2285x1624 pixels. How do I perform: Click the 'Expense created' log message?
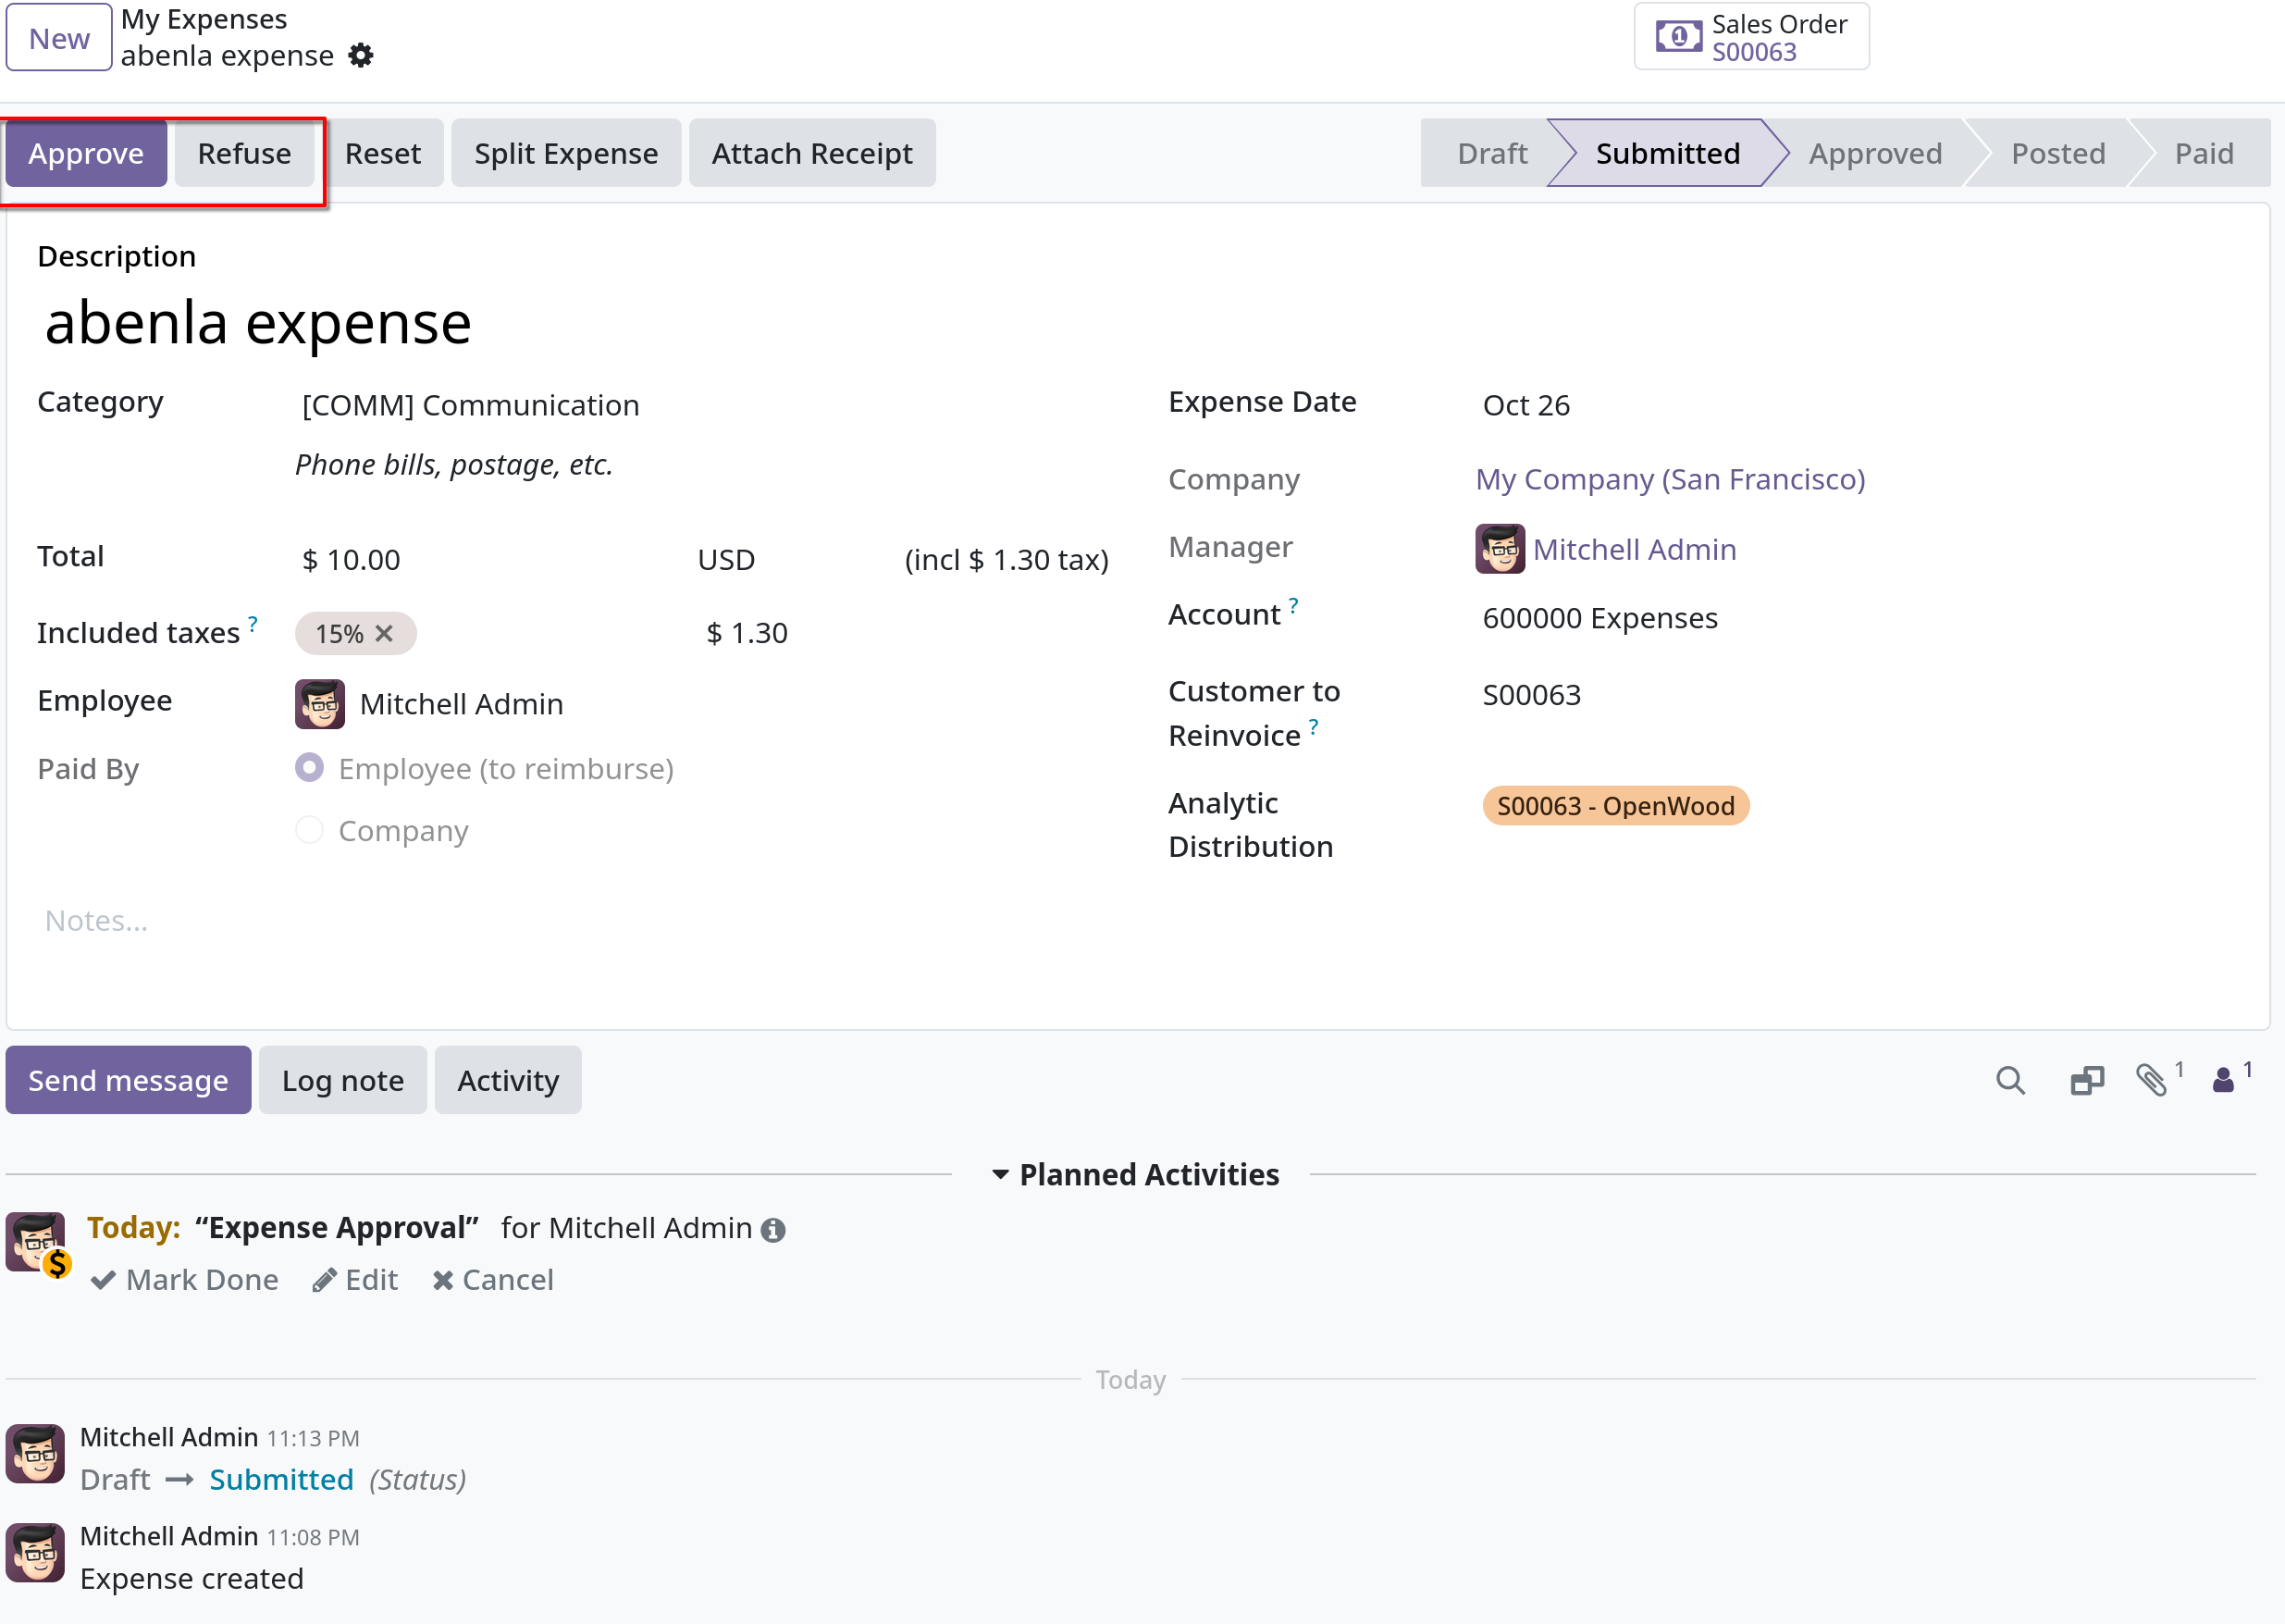point(191,1579)
